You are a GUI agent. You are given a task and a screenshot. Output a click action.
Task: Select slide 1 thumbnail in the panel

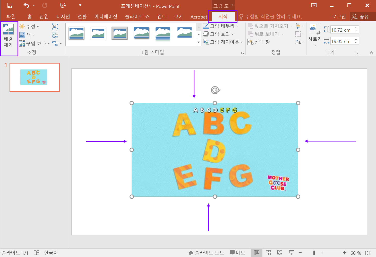click(35, 77)
